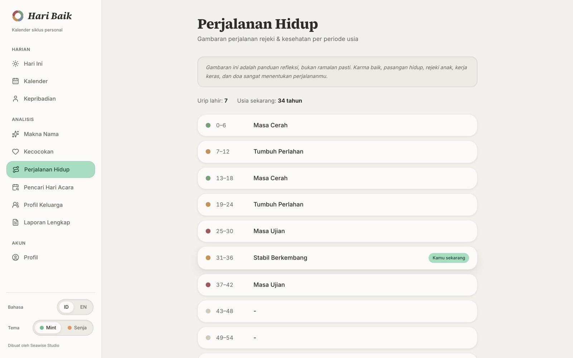Switch theme to Senja
This screenshot has width=573, height=358.
[77, 328]
